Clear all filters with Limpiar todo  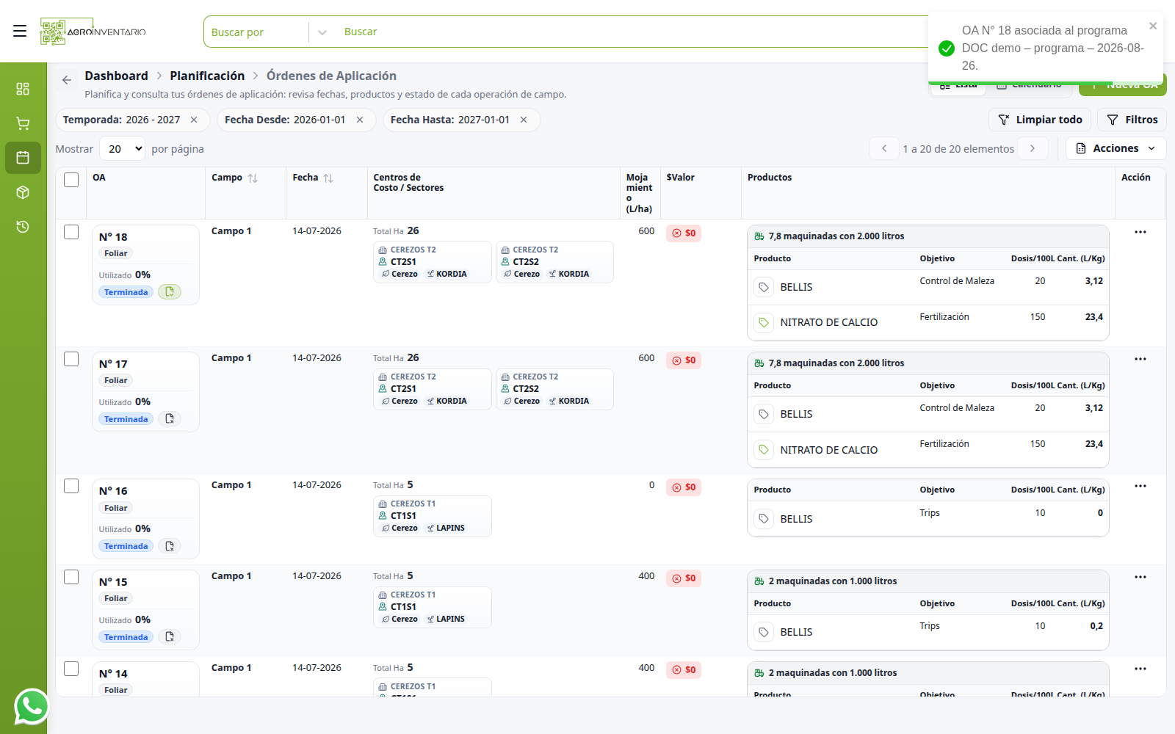tap(1040, 120)
